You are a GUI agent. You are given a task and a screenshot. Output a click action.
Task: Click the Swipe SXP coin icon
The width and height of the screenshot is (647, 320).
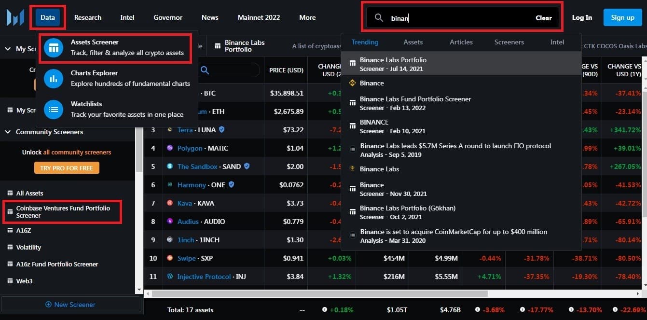tap(170, 258)
